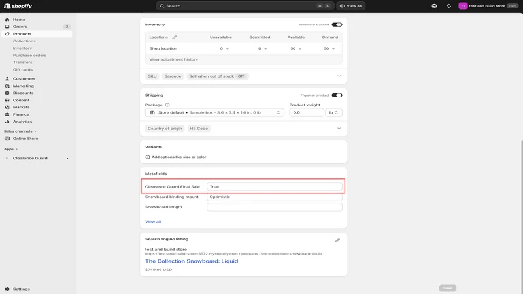Viewport: 523px width, 294px height.
Task: Expand the Apps section
Action: (10, 149)
